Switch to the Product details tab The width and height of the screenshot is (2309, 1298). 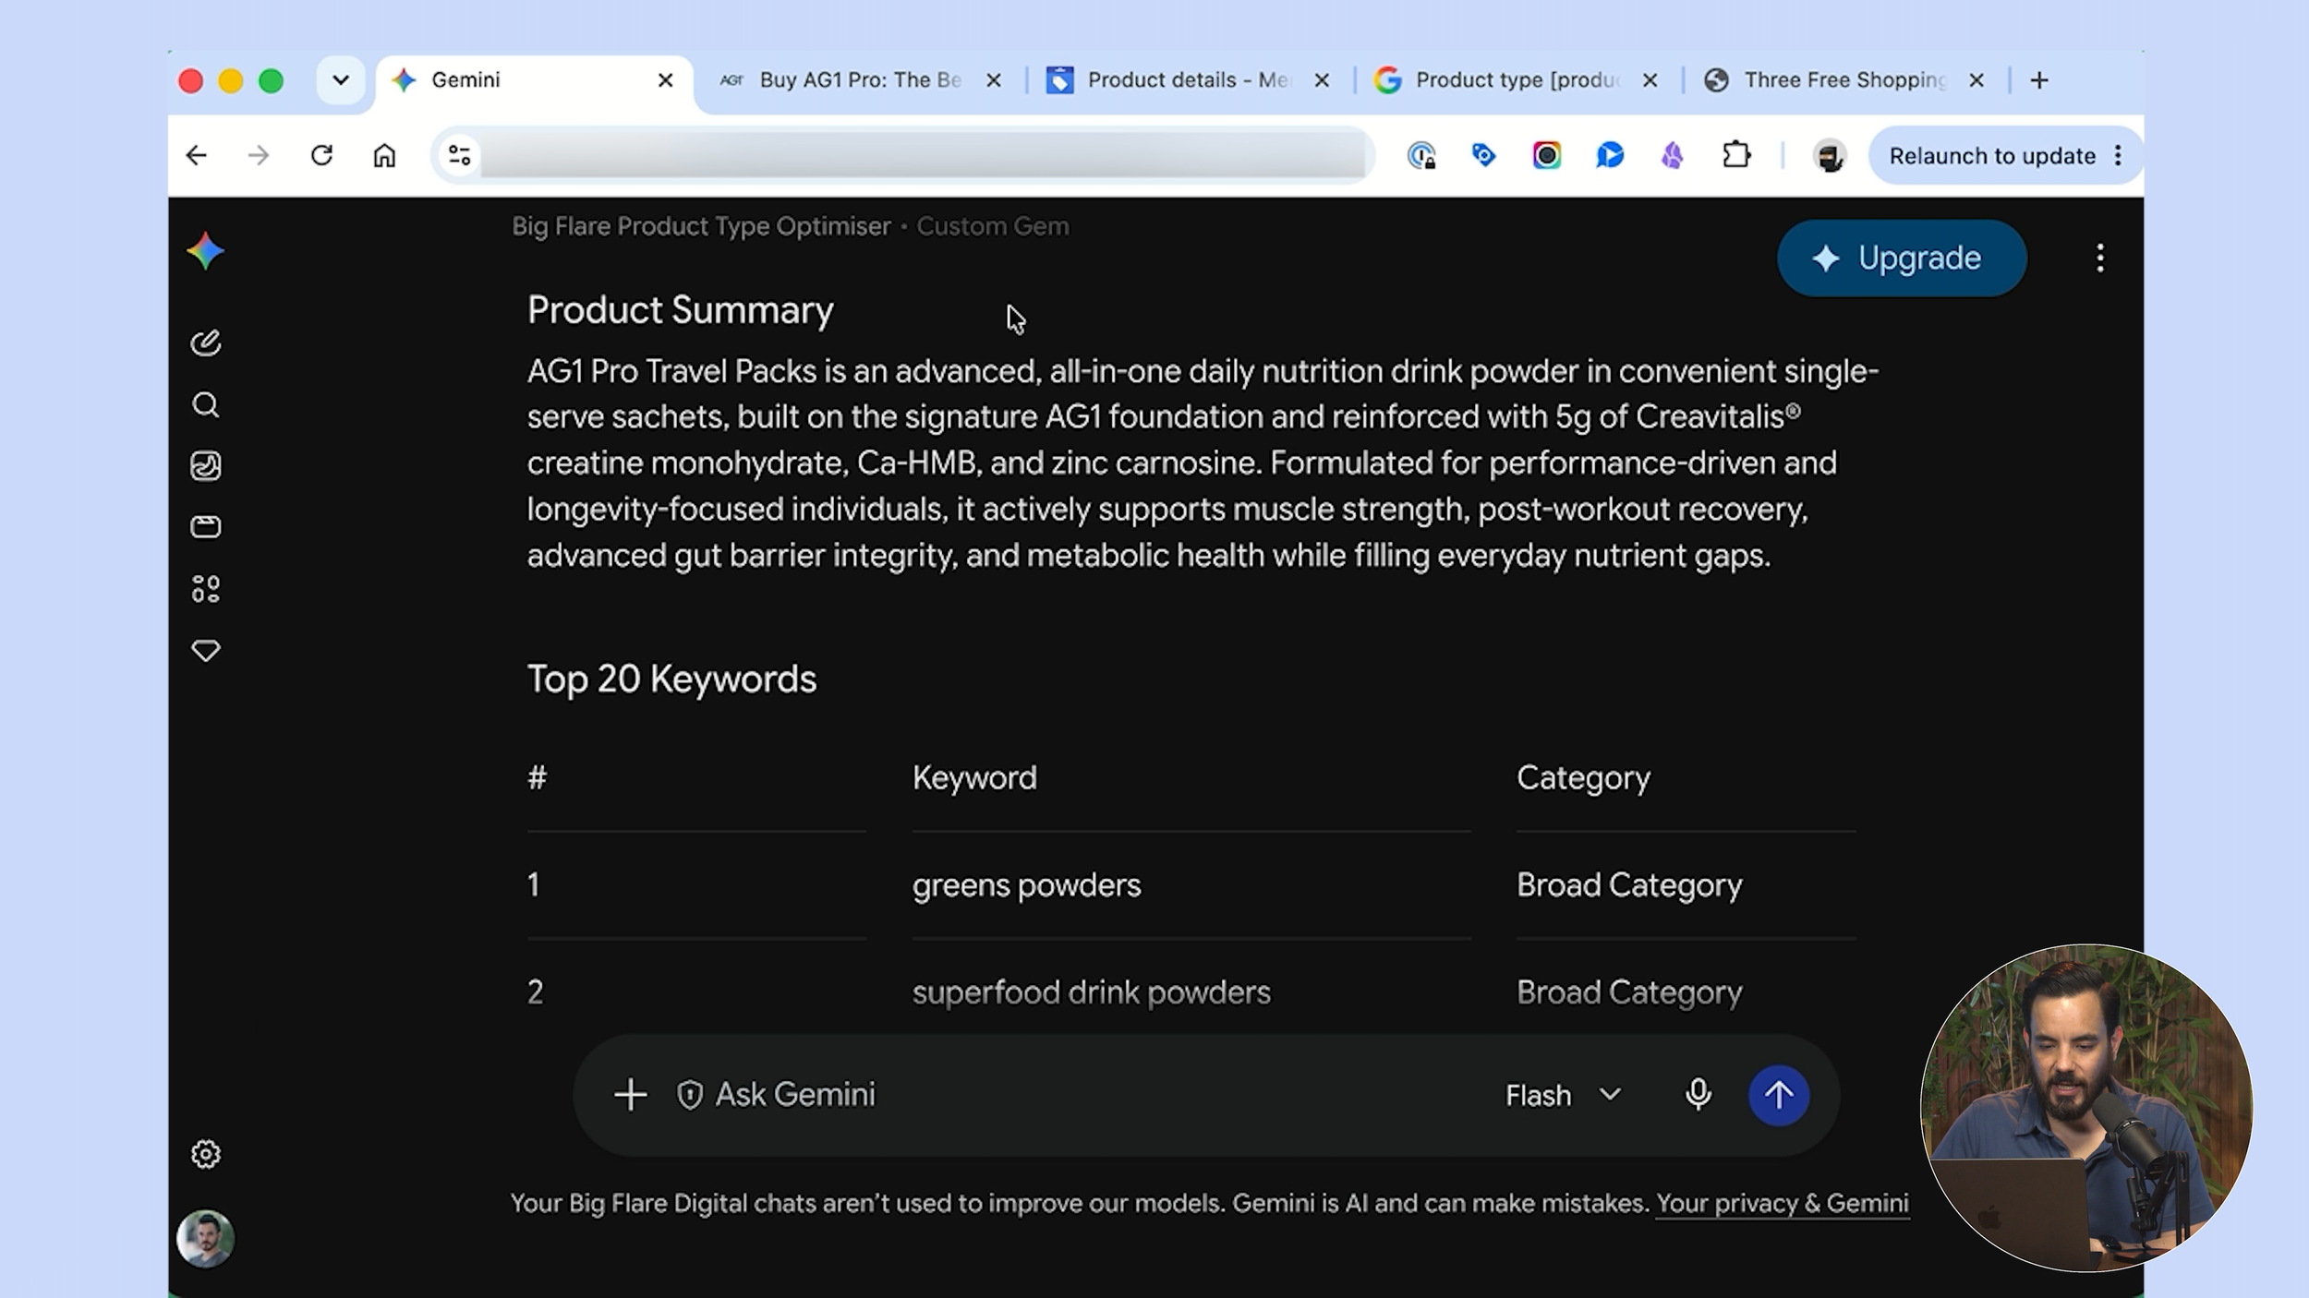click(x=1188, y=80)
